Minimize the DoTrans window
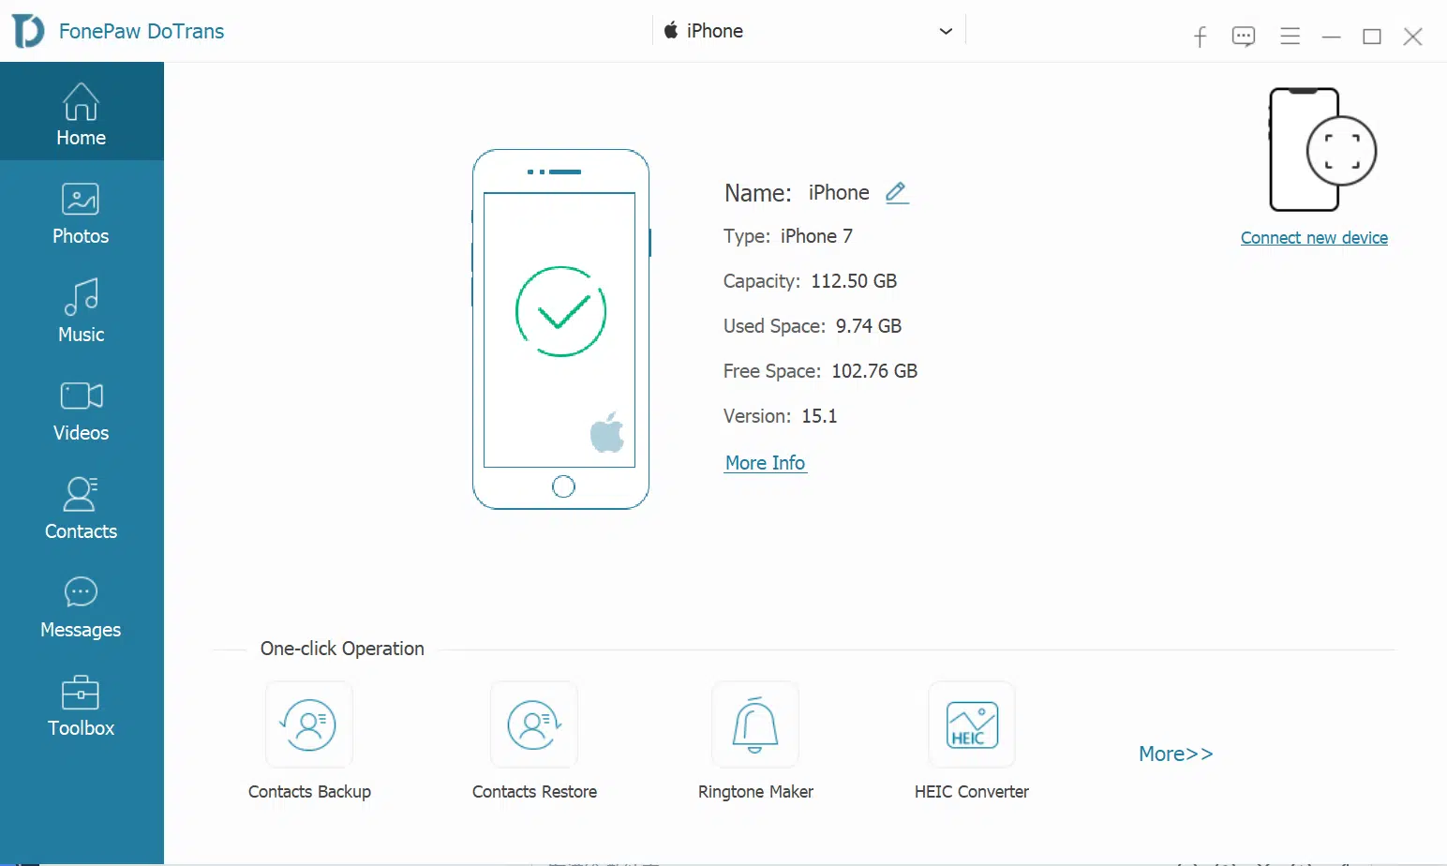 (x=1331, y=37)
